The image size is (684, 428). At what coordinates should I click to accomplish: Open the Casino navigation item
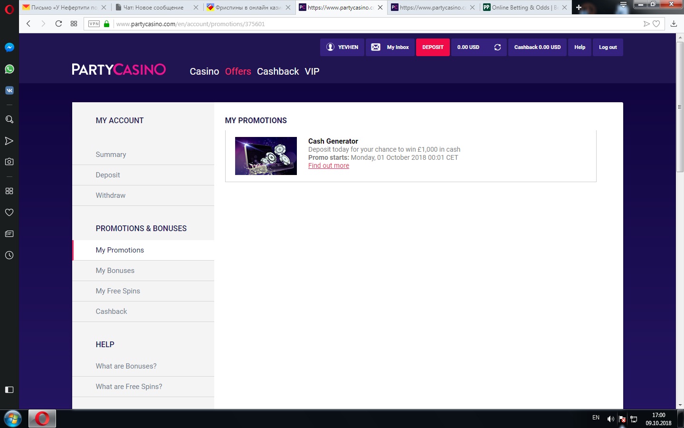click(204, 71)
